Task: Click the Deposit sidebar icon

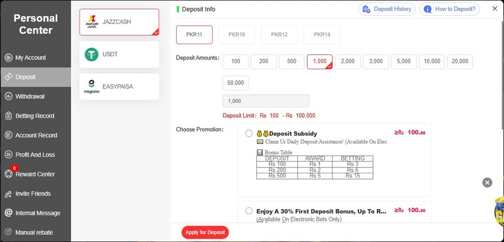Action: pyautogui.click(x=9, y=77)
